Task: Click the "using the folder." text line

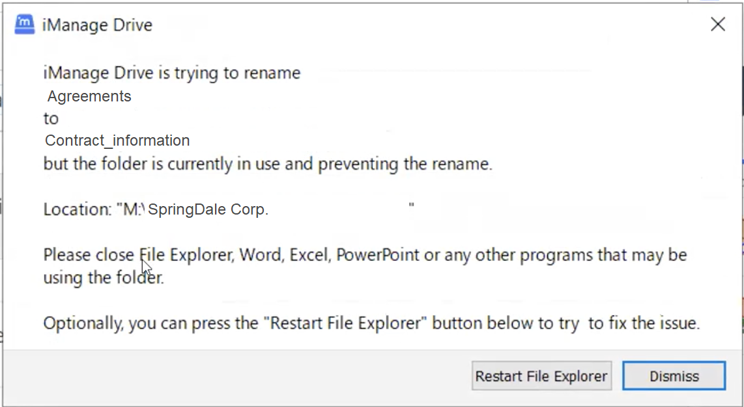Action: coord(104,278)
